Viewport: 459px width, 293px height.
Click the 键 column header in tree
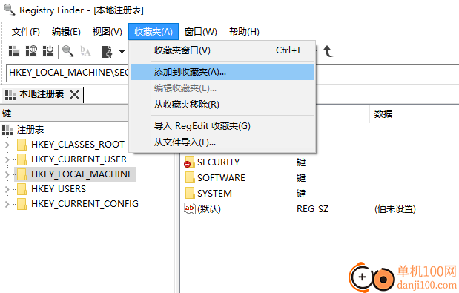click(65, 113)
